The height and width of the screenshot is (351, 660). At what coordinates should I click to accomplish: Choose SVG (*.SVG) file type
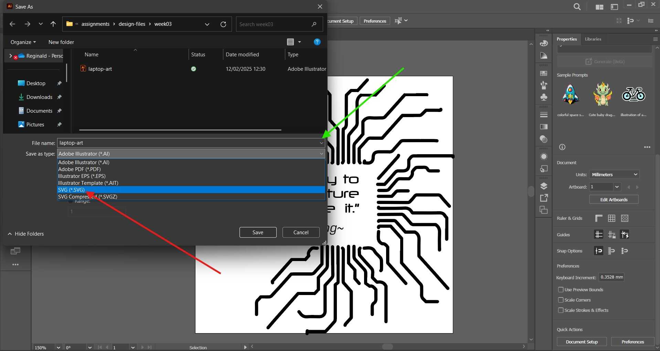[191, 190]
